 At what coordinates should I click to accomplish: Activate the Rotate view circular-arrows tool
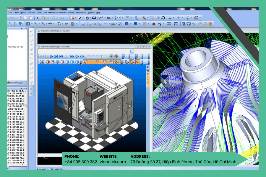pos(163,18)
